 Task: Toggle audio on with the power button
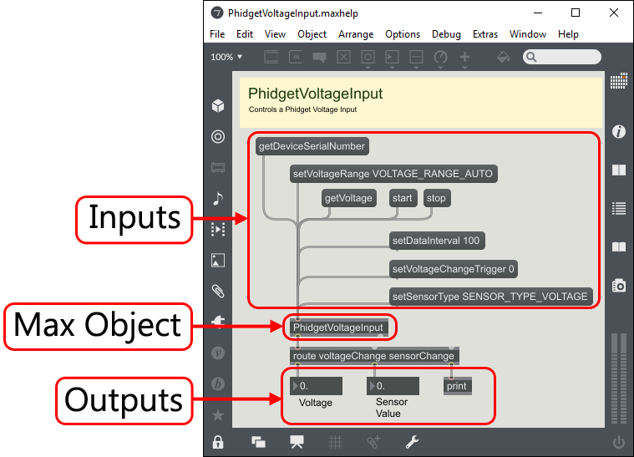619,442
